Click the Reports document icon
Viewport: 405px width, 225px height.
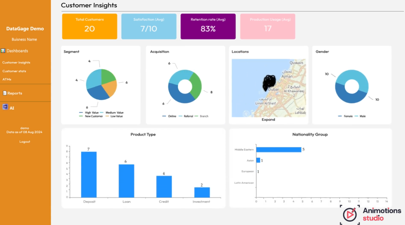[4, 93]
